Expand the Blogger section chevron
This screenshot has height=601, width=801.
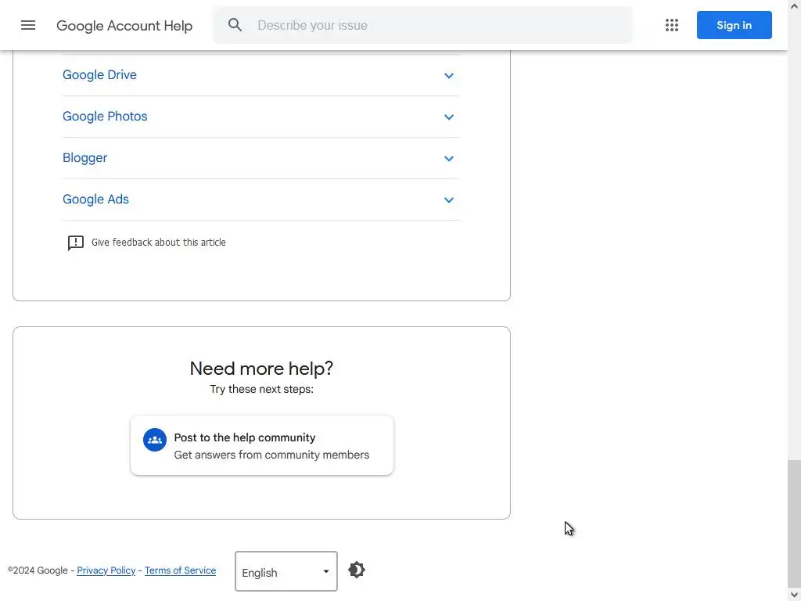point(449,159)
